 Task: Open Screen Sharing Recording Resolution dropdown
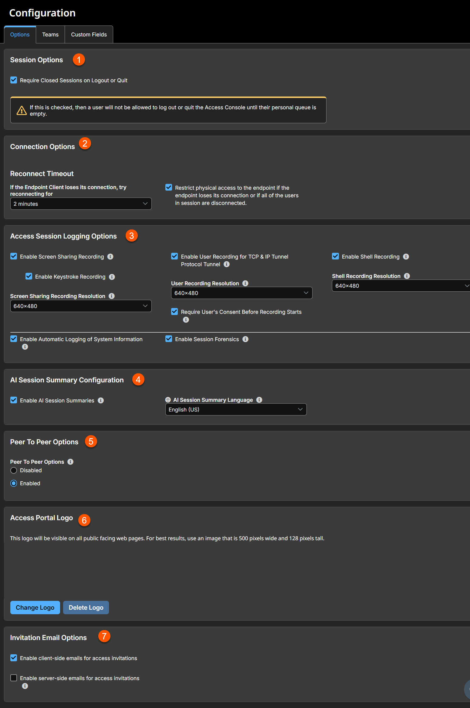(81, 306)
